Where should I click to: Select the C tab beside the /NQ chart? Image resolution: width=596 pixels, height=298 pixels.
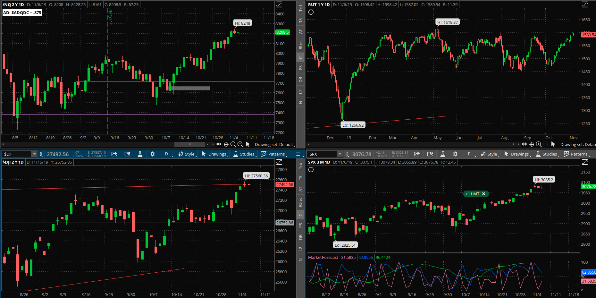tap(300, 58)
